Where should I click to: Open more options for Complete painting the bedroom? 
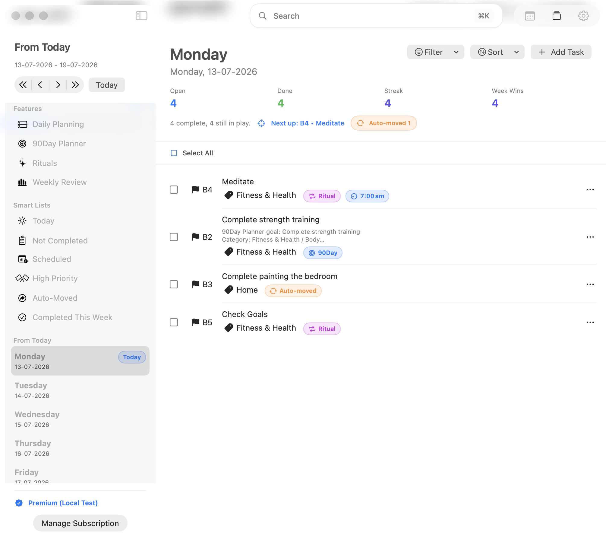(590, 284)
